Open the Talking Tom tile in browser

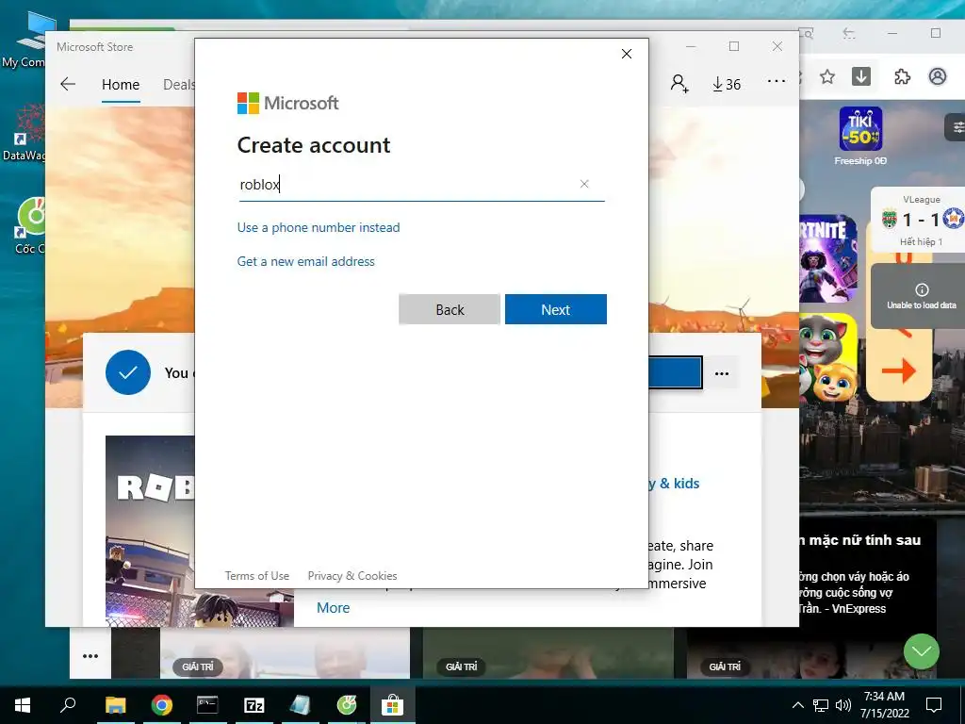point(827,357)
